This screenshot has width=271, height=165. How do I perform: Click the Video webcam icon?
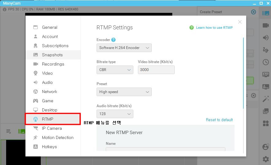36,73
